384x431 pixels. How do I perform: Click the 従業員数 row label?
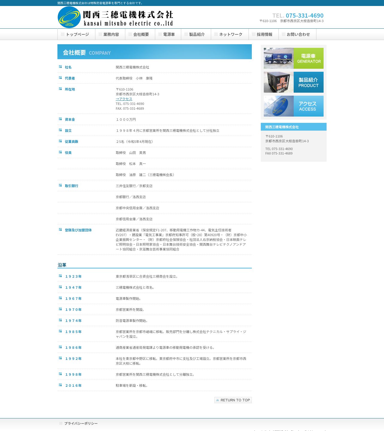pyautogui.click(x=71, y=142)
